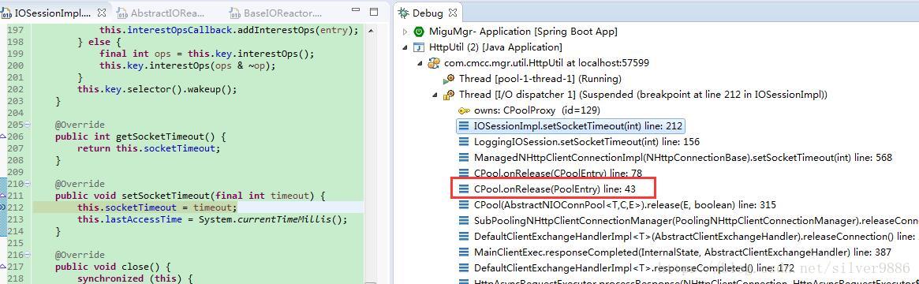Screen dimensions: 919x284
Task: Click stack frame icon for ManagedNHttpClientConnectionImpl
Action: pos(464,158)
